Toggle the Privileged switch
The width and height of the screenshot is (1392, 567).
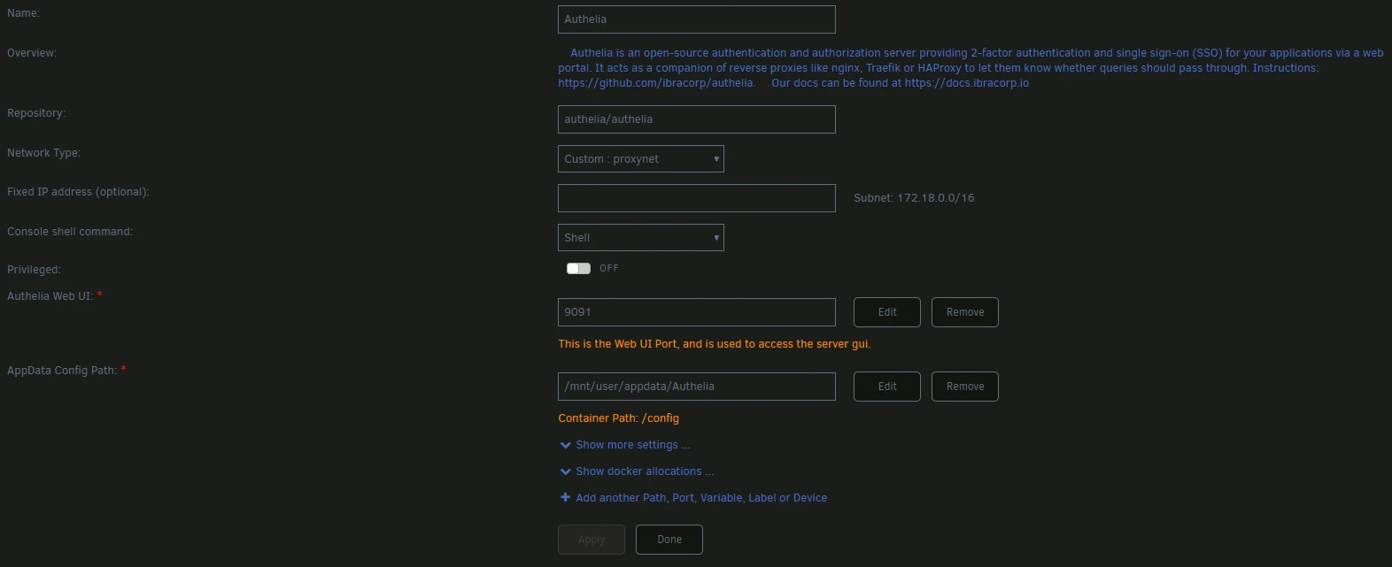coord(578,269)
